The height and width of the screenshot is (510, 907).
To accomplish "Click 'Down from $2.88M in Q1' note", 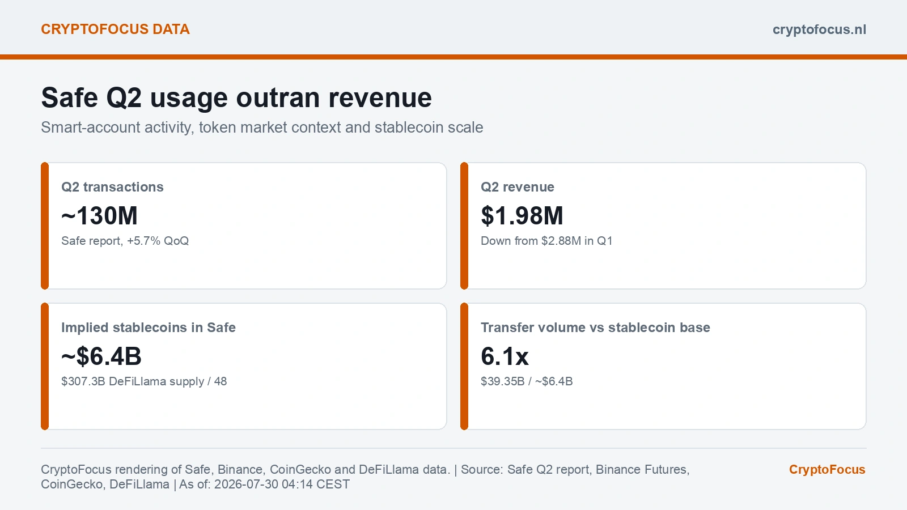I will click(x=546, y=241).
